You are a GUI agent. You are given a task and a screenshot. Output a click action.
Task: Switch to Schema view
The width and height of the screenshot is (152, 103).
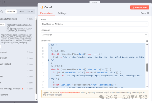tap(11, 12)
